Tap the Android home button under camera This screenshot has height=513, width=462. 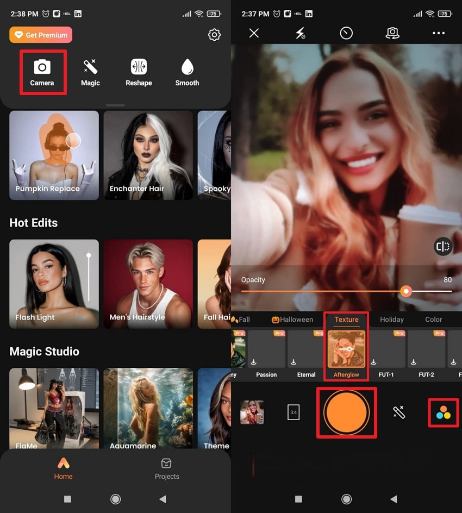pos(347,499)
